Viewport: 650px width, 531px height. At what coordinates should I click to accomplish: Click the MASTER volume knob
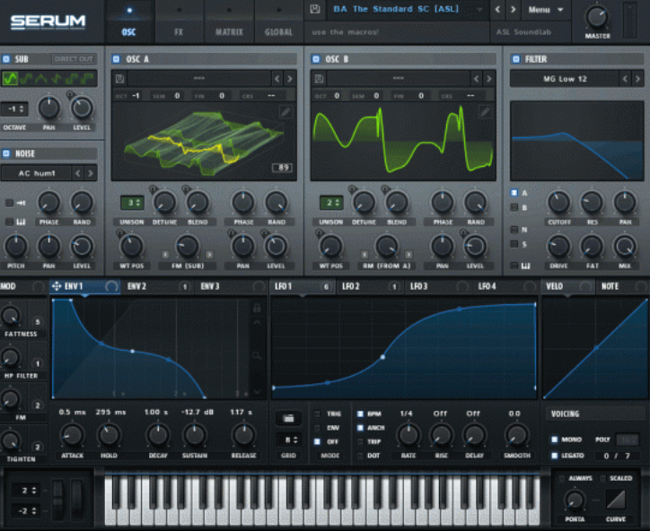(x=596, y=16)
